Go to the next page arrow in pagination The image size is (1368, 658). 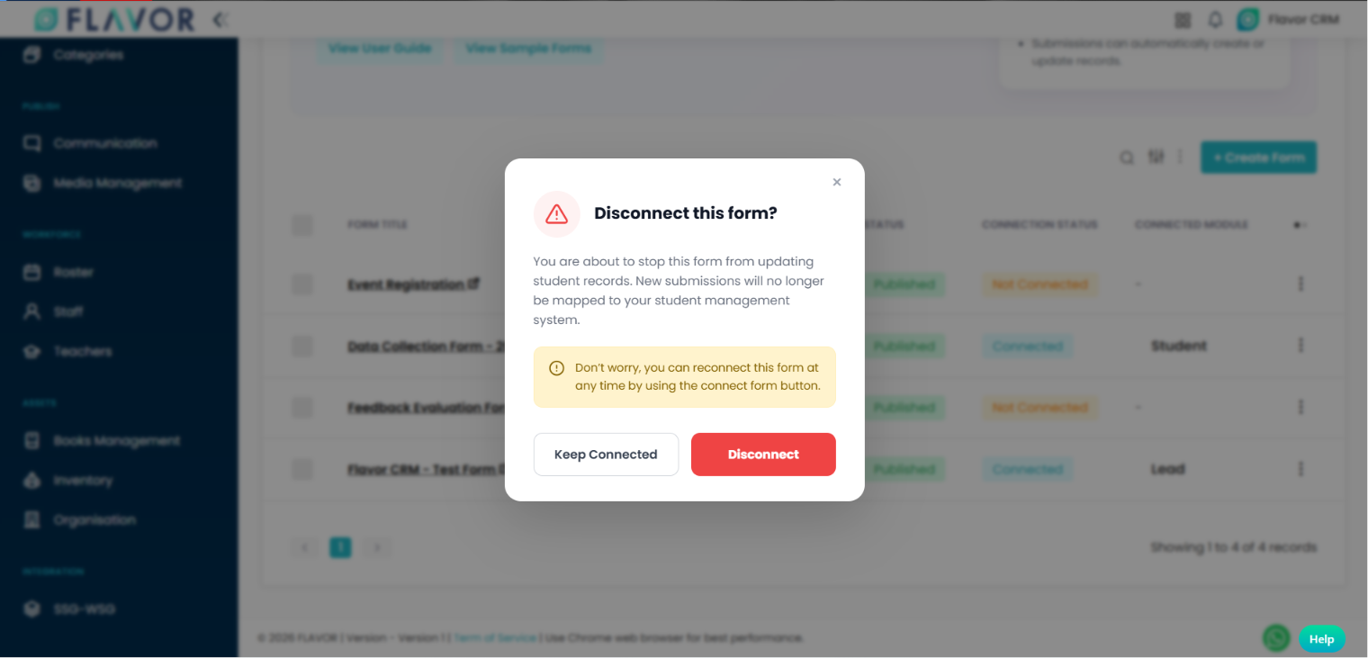377,547
